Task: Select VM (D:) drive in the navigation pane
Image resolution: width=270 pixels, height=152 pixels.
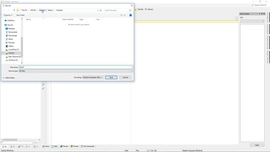Action: (11, 53)
